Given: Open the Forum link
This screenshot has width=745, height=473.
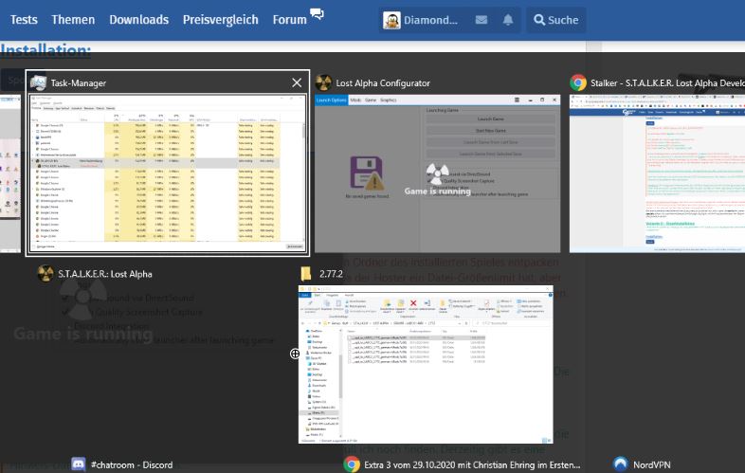Looking at the screenshot, I should coord(289,20).
